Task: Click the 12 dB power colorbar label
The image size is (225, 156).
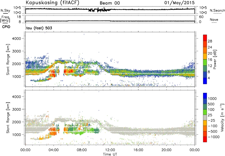Action: click(210, 66)
